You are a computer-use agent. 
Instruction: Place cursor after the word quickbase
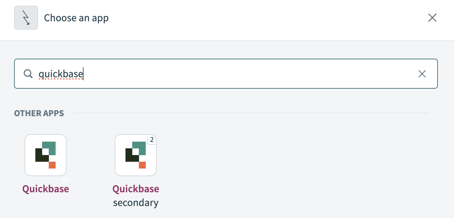83,74
